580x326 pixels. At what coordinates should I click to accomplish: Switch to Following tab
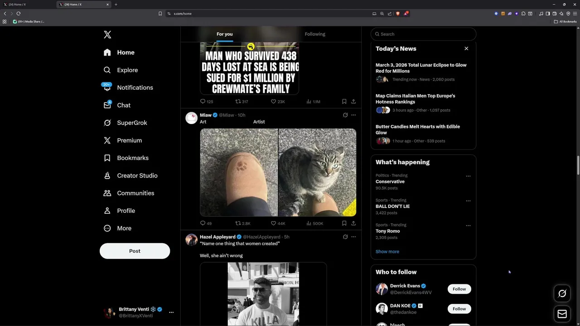point(315,34)
